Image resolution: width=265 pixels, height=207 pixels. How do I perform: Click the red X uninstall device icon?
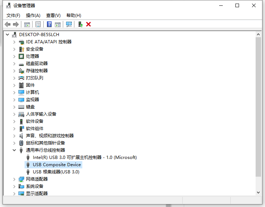click(88, 24)
